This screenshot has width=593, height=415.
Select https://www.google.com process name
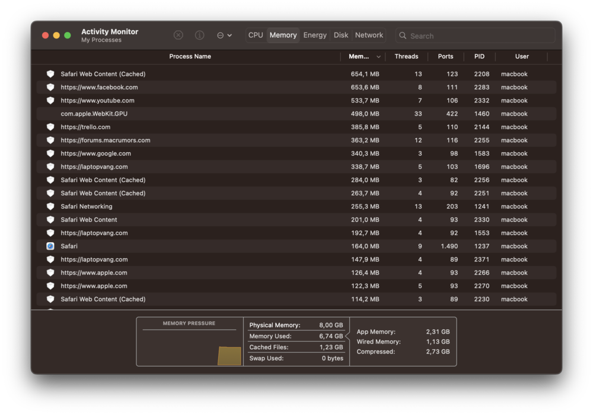(x=95, y=153)
